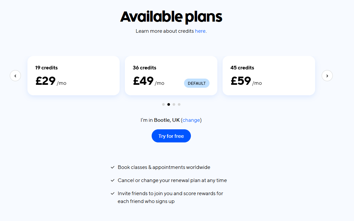
Task: Select the 19 credits plan card
Action: pos(74,76)
